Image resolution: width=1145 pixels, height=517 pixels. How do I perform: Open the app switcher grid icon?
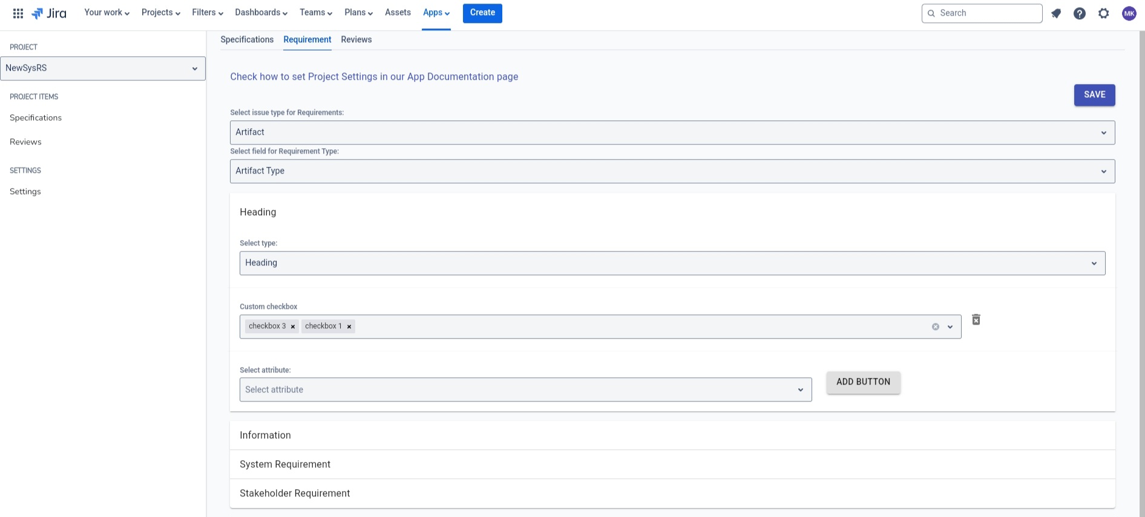click(18, 13)
